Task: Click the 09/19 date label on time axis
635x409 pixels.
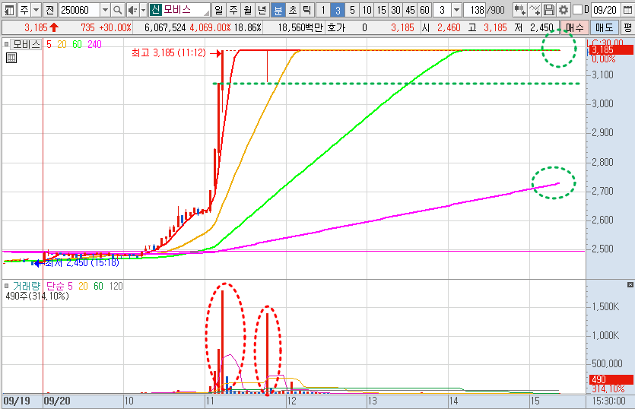Action: [17, 401]
